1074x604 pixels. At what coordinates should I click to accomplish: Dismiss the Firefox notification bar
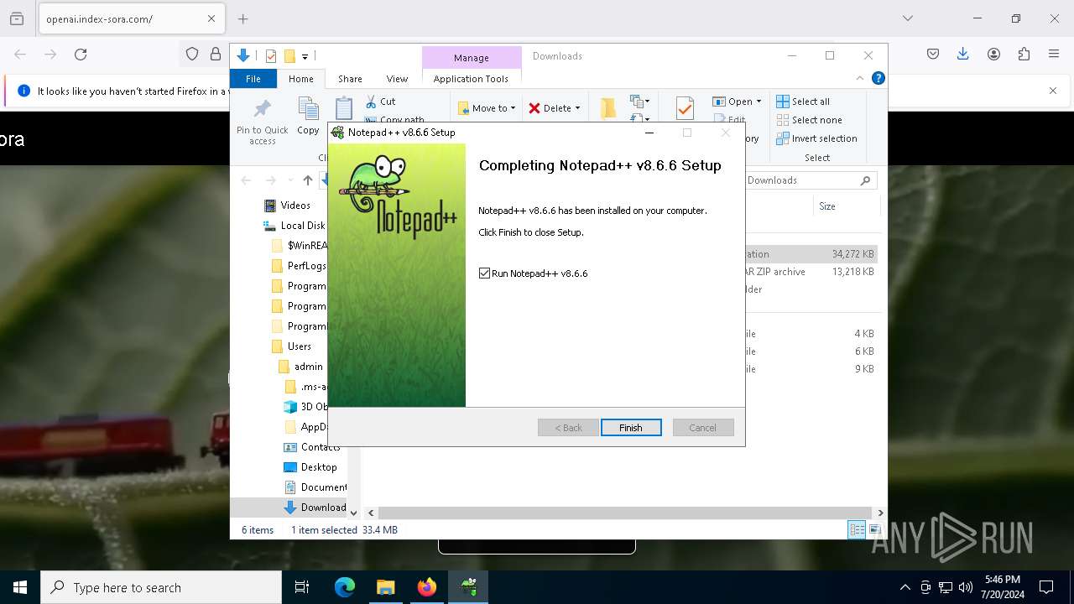pyautogui.click(x=1053, y=91)
